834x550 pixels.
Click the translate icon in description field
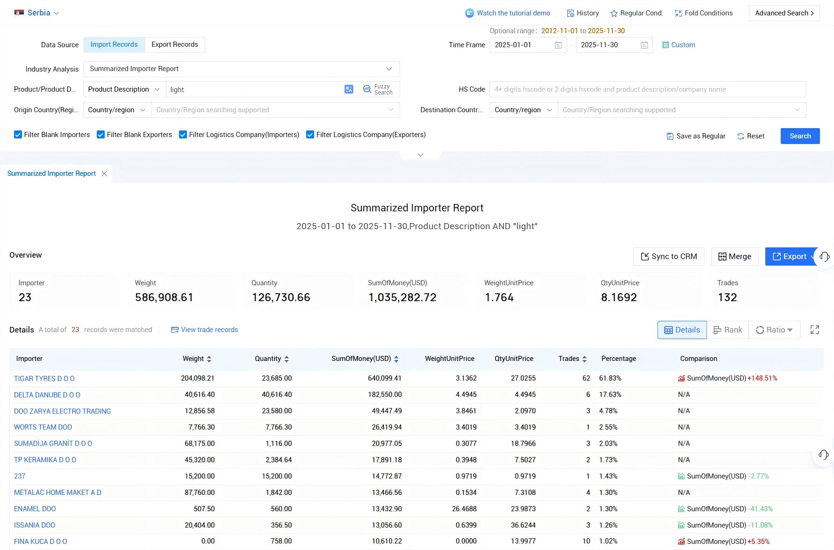(349, 89)
